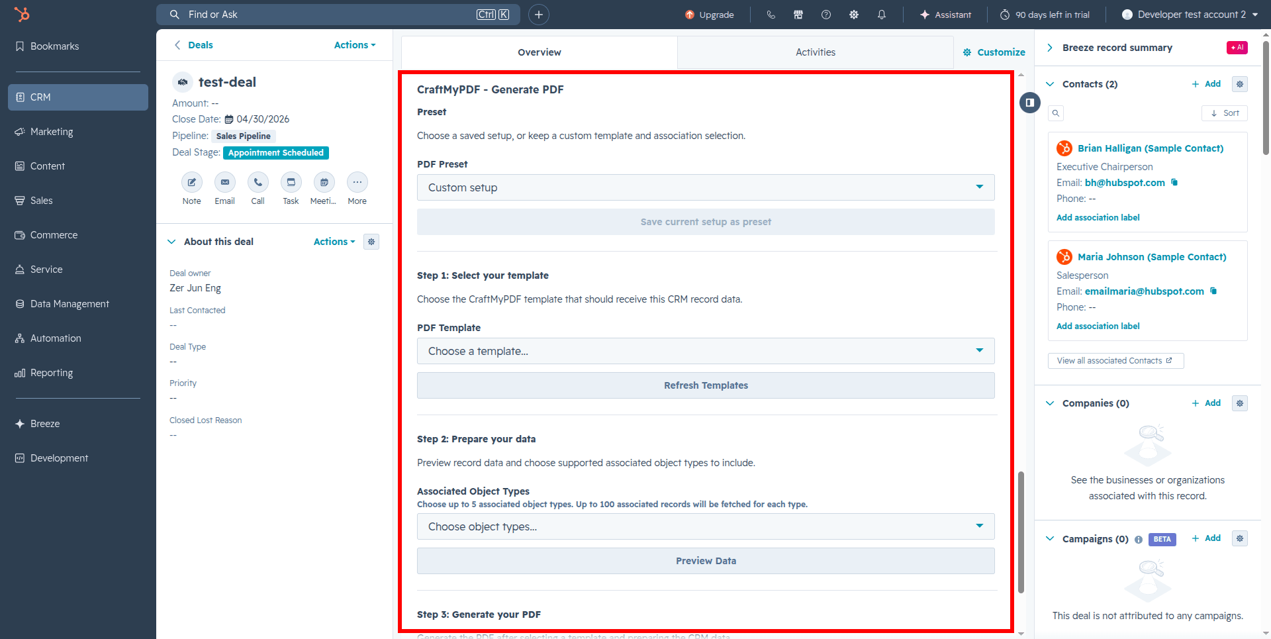This screenshot has height=639, width=1271.
Task: Open the Developer test account 2 menu
Action: point(1190,15)
